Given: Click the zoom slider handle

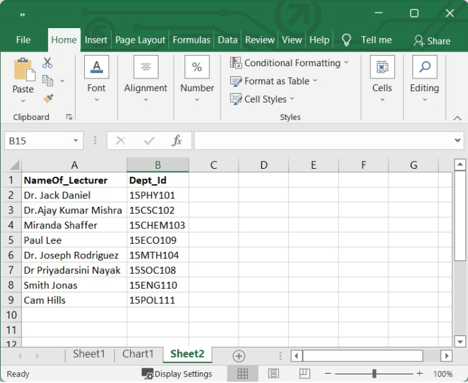Looking at the screenshot, I should (x=374, y=374).
